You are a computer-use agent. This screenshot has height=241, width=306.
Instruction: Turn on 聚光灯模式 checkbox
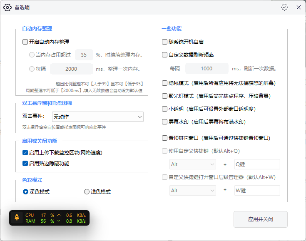tap(164, 96)
